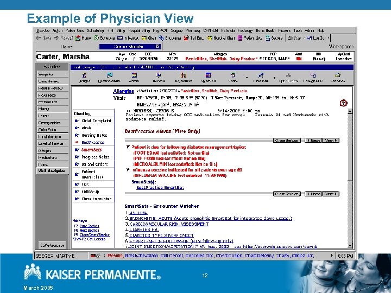Open dropdown arrow left of the Open Orders icon

274,78
